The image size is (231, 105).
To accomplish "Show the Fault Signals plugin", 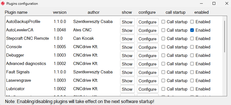I will click(x=127, y=73).
